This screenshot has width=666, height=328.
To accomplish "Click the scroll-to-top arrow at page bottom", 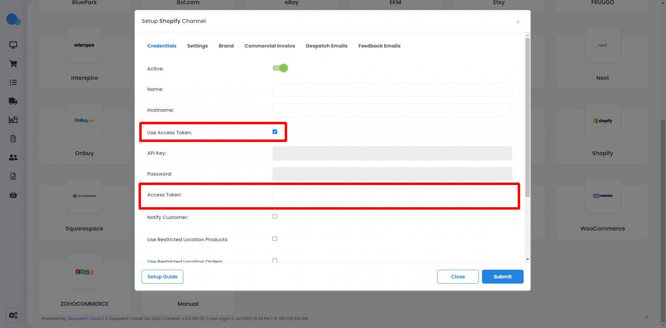I will coord(647,317).
